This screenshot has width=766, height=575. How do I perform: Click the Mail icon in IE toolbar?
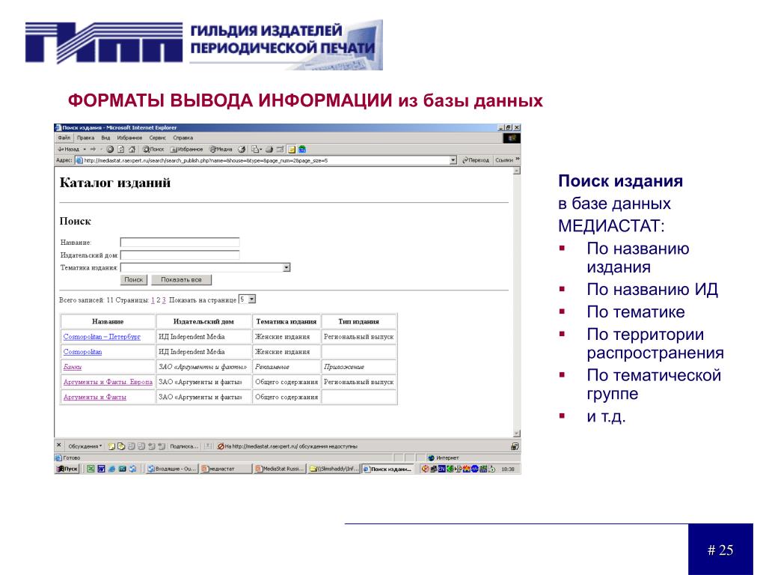(256, 149)
